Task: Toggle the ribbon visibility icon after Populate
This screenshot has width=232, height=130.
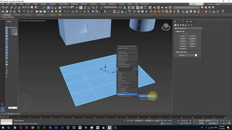Action: [60, 15]
